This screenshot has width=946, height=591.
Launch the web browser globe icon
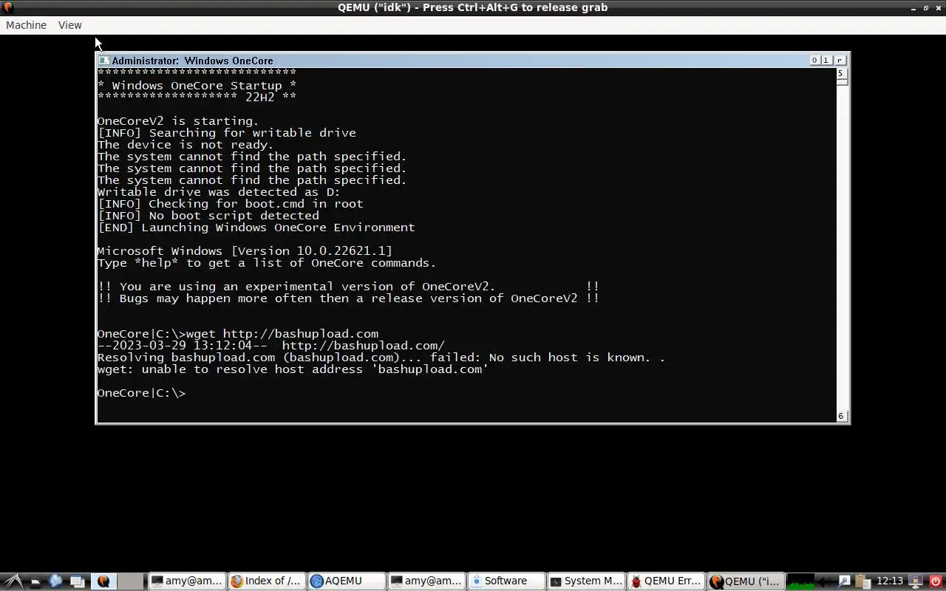(55, 581)
